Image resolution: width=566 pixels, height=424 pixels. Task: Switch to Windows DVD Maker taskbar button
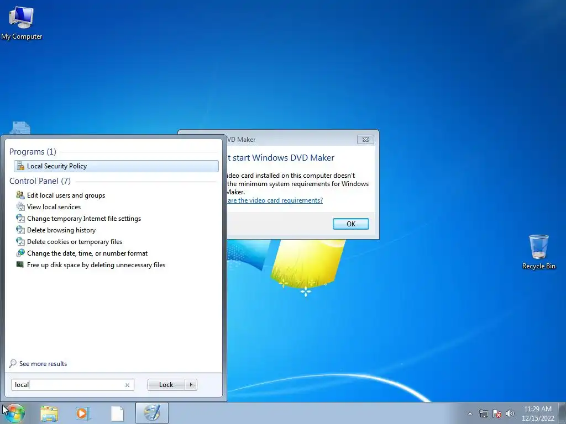coord(152,413)
